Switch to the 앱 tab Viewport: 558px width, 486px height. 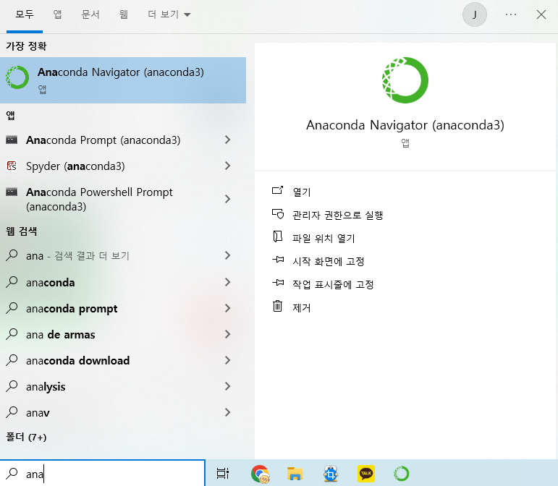tap(57, 14)
